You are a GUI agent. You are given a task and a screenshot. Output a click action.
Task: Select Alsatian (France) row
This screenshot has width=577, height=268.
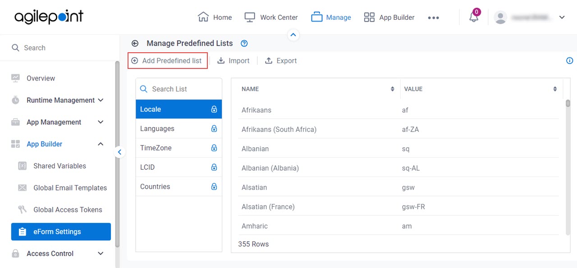pyautogui.click(x=398, y=207)
